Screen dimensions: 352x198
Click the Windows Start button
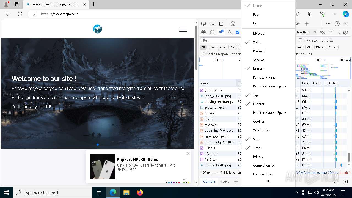[x=7, y=193]
